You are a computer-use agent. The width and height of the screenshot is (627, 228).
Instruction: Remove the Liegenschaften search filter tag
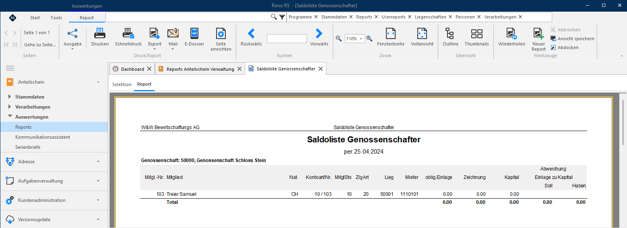(450, 17)
